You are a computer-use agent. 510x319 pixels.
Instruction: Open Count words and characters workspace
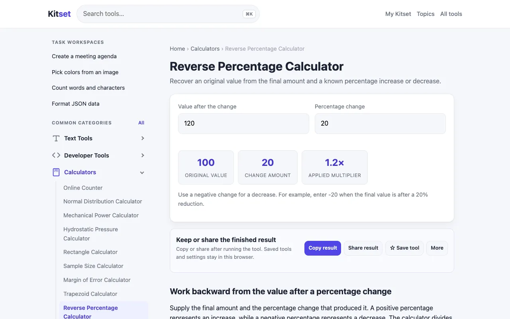tap(88, 88)
